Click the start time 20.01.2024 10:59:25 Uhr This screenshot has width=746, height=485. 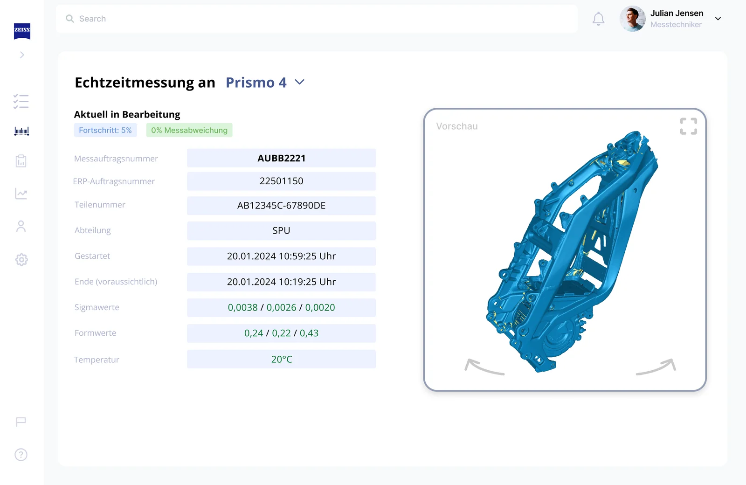[281, 256]
